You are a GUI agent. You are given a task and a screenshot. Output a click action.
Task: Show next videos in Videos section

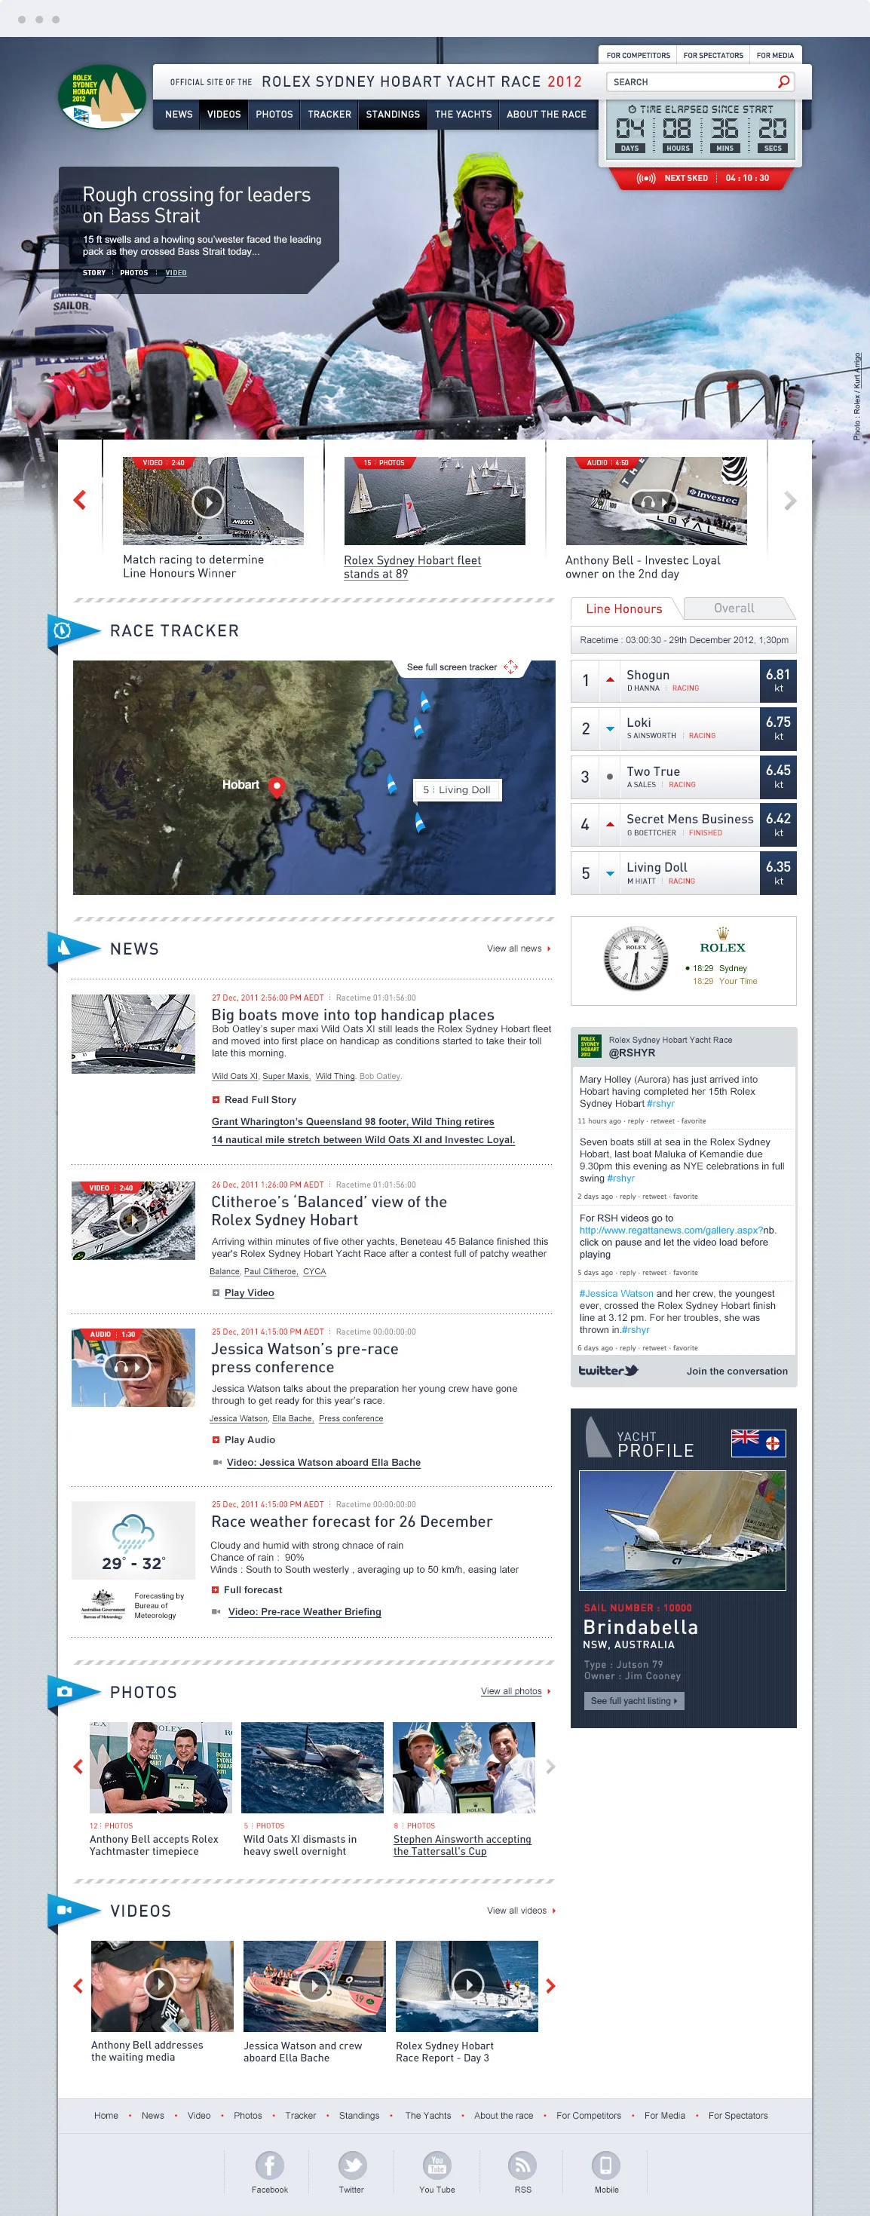tap(551, 1985)
